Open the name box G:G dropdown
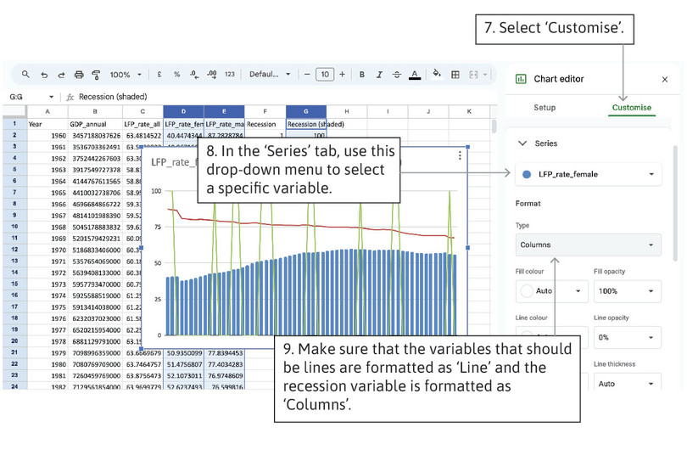This screenshot has height=450, width=687. coord(51,97)
